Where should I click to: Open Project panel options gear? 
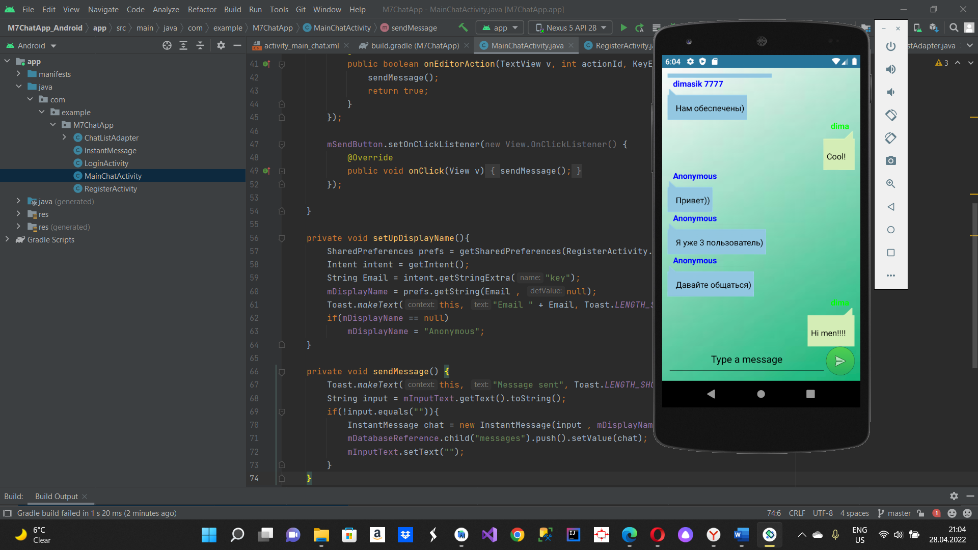pyautogui.click(x=221, y=46)
